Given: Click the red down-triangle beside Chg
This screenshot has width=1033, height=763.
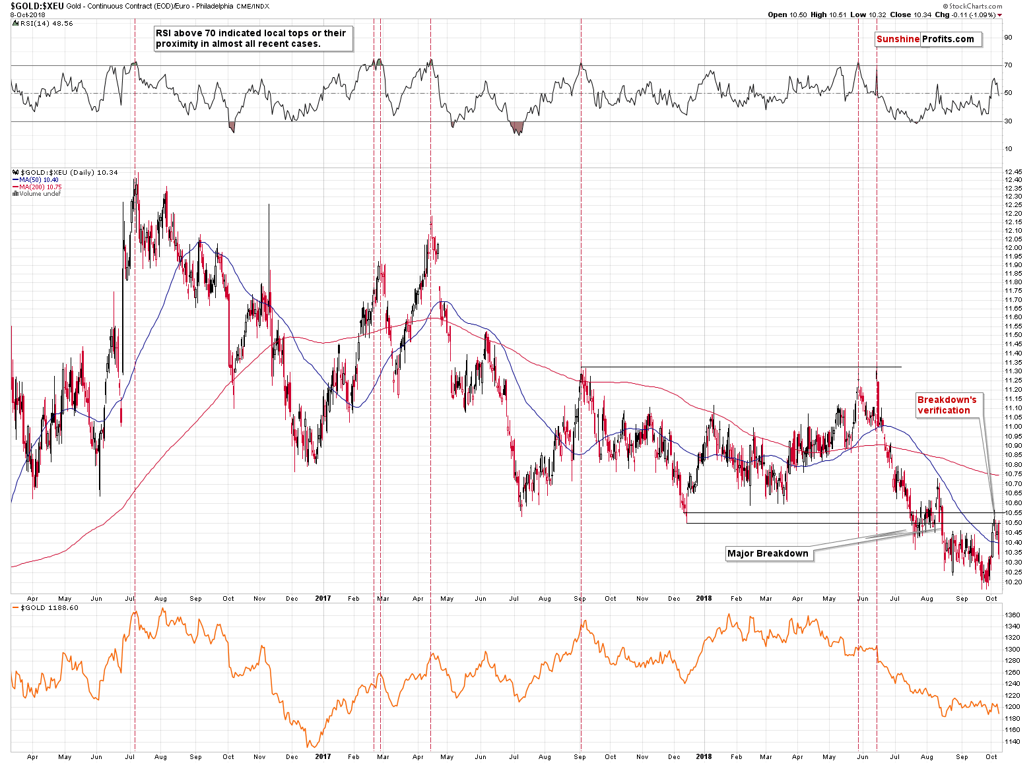Looking at the screenshot, I should (x=999, y=15).
